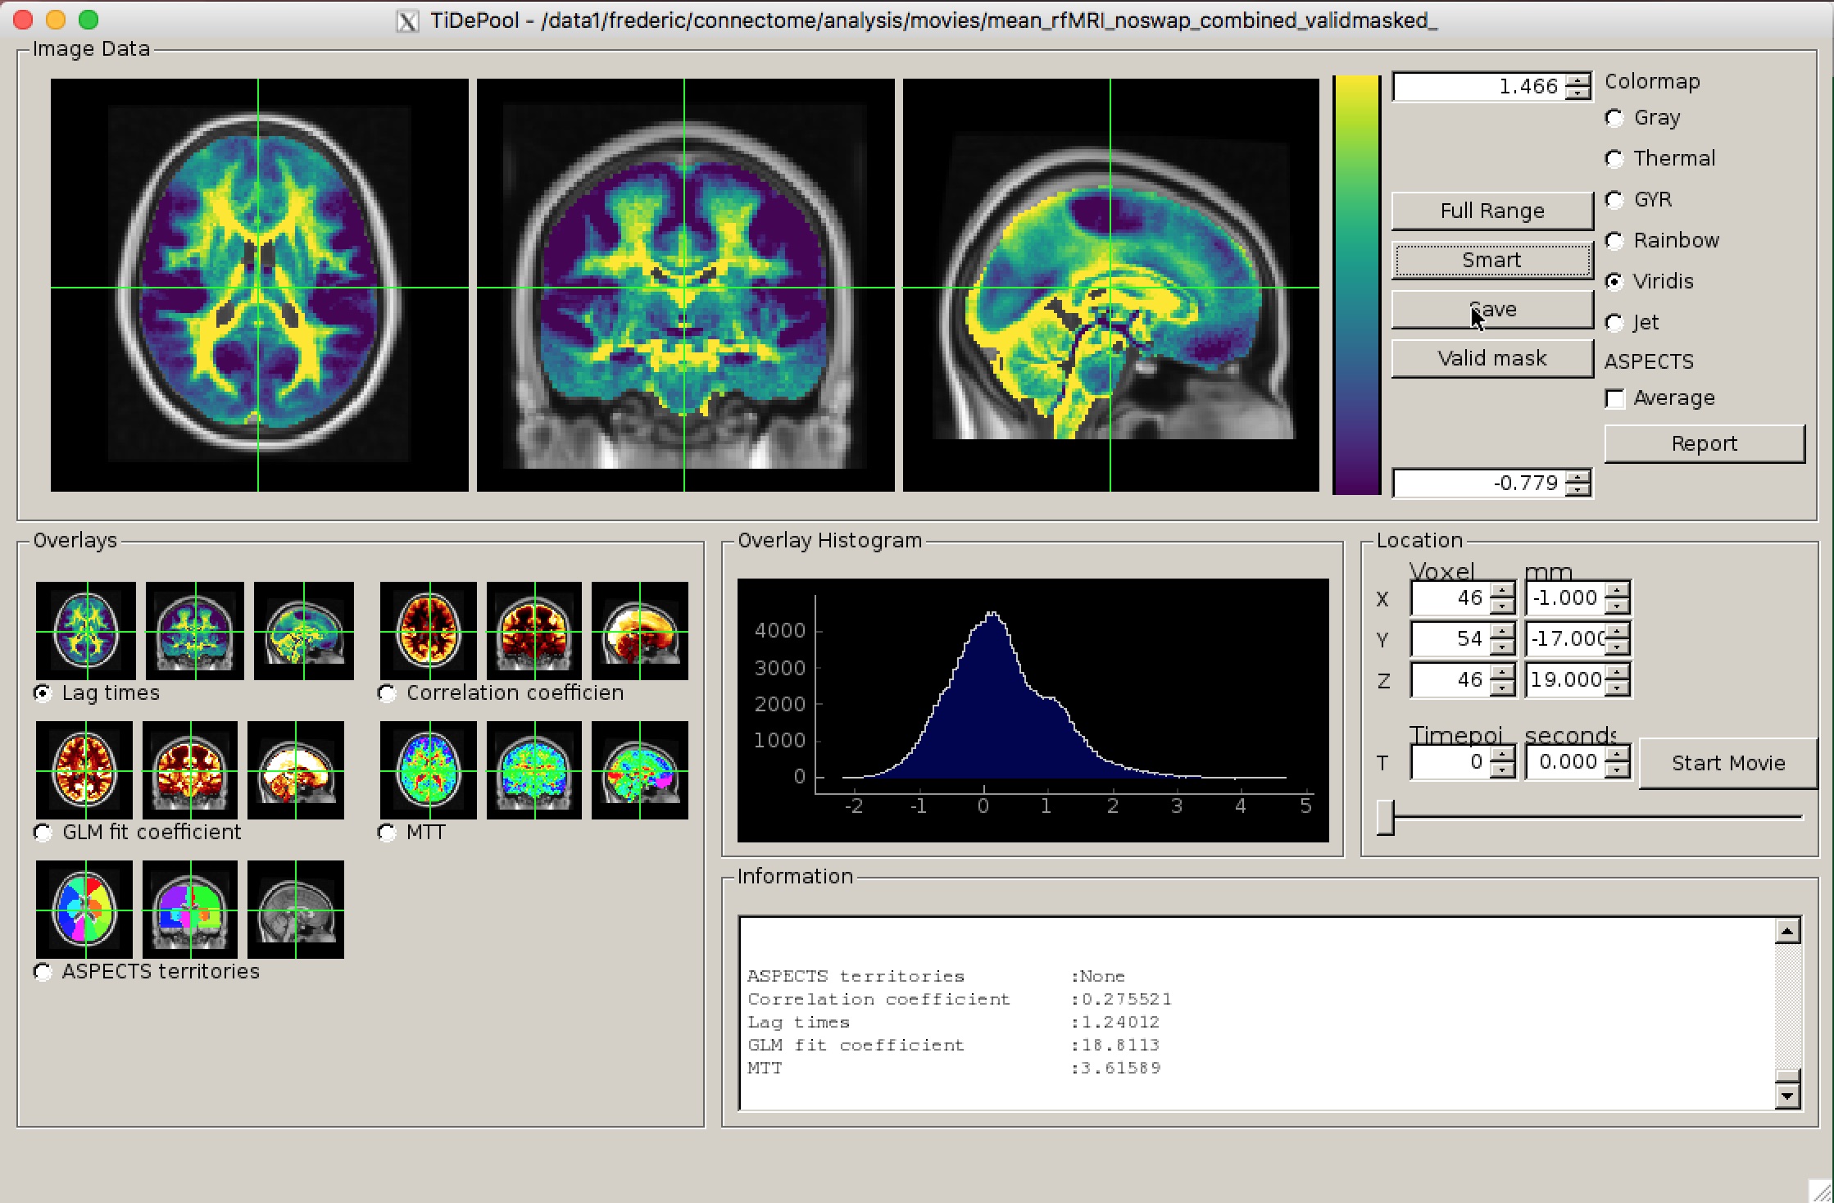The height and width of the screenshot is (1203, 1834).
Task: Click the Valid mask button
Action: coord(1491,358)
